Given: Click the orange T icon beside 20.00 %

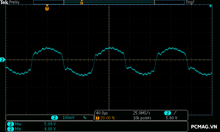Looking at the screenshot, I should click(98, 118).
